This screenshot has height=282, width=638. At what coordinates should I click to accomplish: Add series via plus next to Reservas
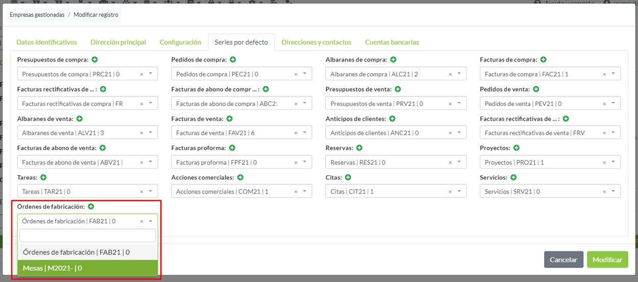click(359, 148)
